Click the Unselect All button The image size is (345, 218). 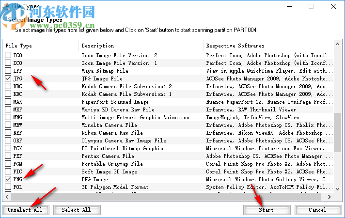coord(26,210)
